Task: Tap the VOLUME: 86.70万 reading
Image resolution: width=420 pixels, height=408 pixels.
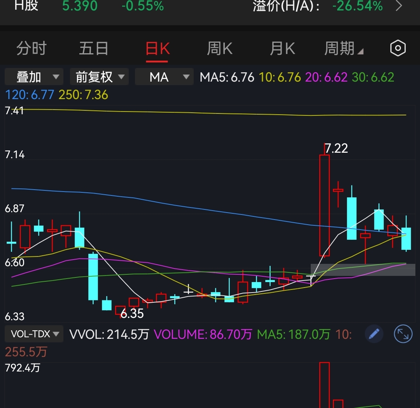Action: tap(203, 335)
